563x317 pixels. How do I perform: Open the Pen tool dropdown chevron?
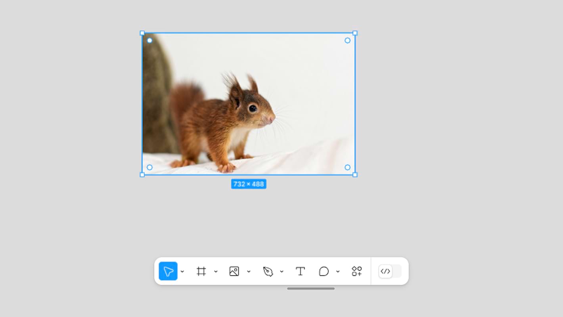[x=281, y=272]
